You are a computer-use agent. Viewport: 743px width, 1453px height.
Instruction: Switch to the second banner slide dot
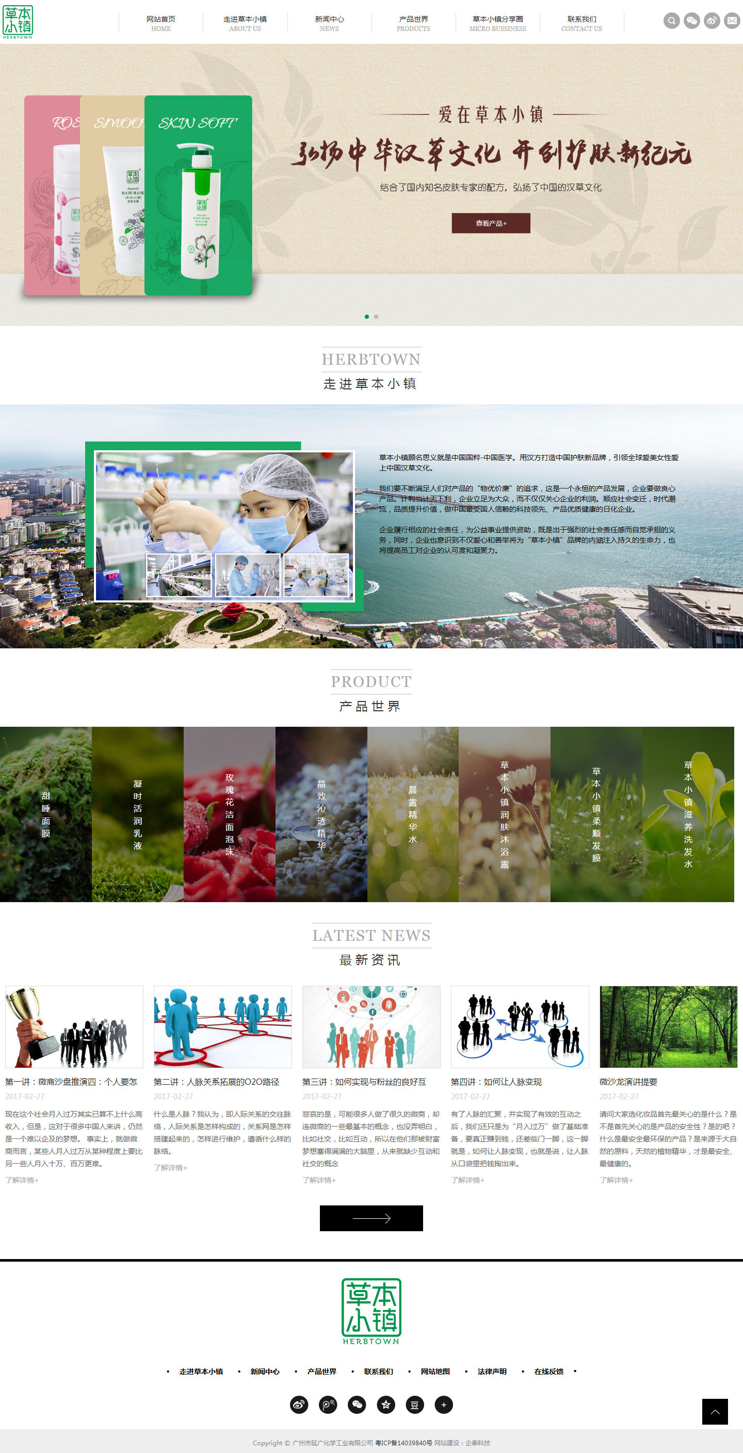pos(376,316)
